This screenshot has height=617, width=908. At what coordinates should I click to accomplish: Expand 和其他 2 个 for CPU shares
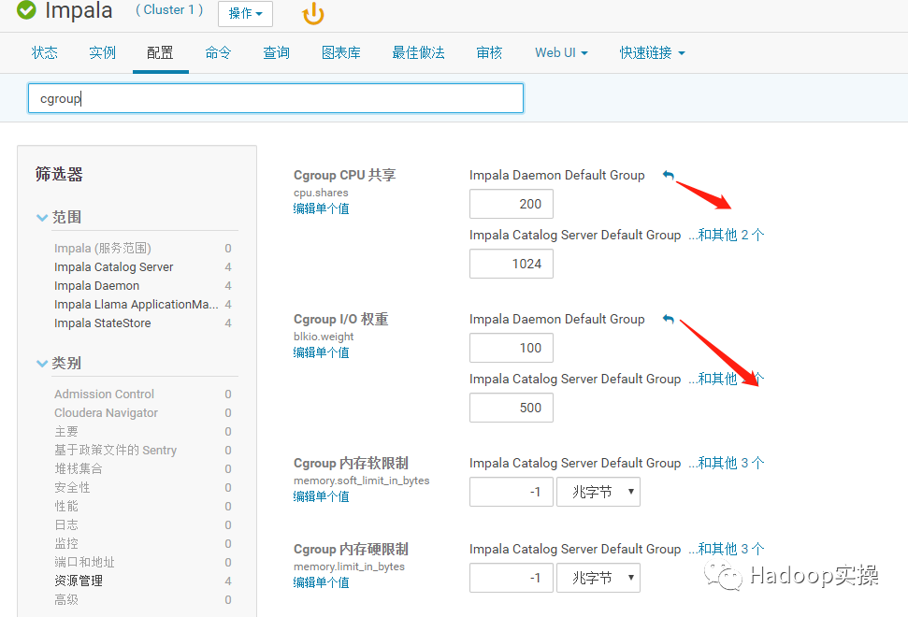[x=727, y=235]
